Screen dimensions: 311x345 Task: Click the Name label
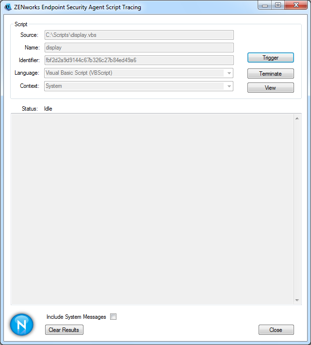pyautogui.click(x=32, y=48)
